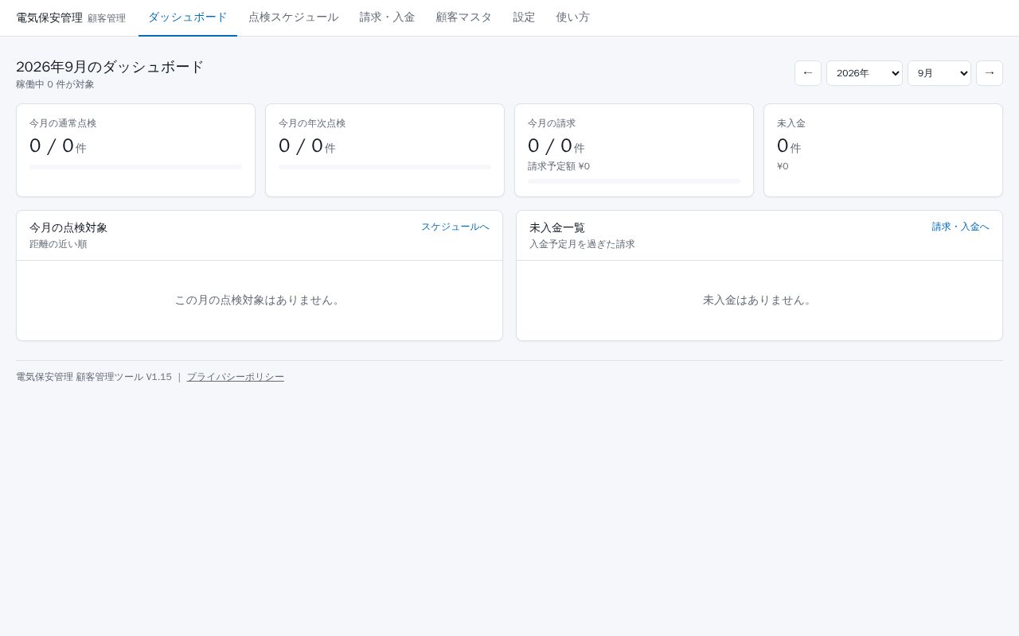This screenshot has height=636, width=1019.
Task: Select the 今月の通常点検 card label
Action: pos(63,123)
